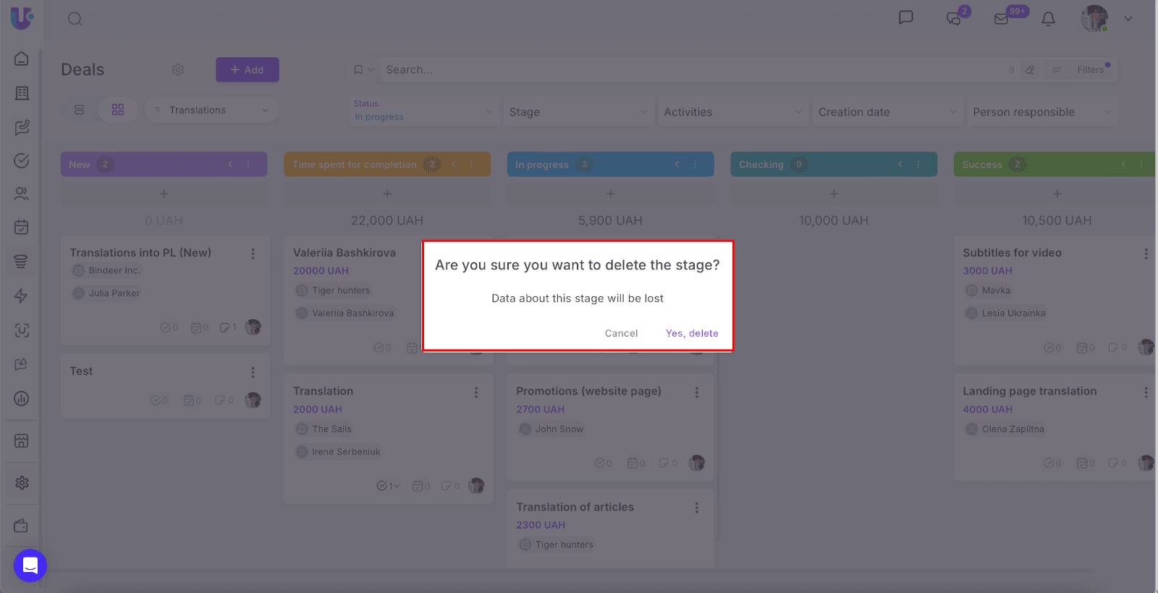
Task: Cancel the stage deletion dialog
Action: point(621,333)
